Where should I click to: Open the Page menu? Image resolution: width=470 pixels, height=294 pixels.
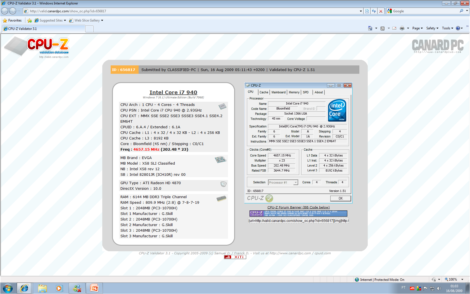(x=417, y=28)
